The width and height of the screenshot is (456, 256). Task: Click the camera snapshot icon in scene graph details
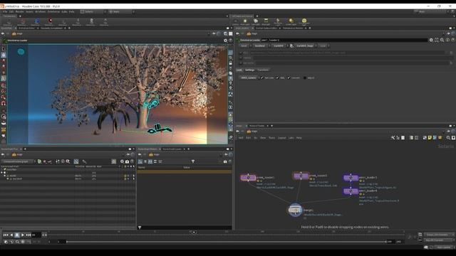pyautogui.click(x=225, y=161)
